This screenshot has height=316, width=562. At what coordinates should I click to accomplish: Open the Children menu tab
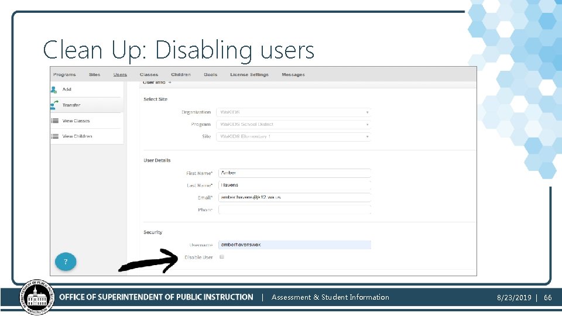point(181,74)
